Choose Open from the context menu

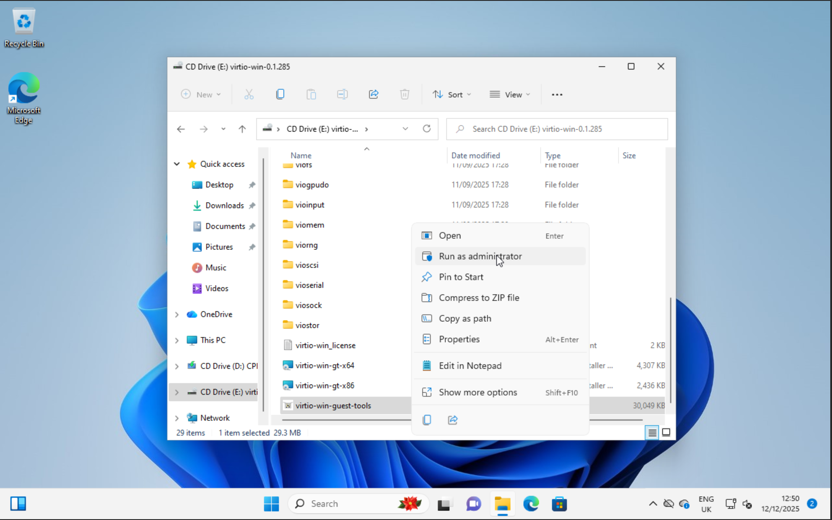pos(500,236)
